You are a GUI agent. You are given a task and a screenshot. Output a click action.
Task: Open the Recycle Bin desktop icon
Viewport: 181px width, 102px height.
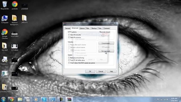(5, 5)
